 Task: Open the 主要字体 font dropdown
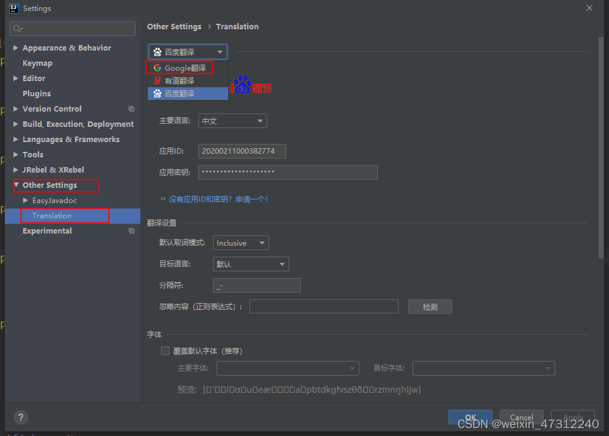288,368
